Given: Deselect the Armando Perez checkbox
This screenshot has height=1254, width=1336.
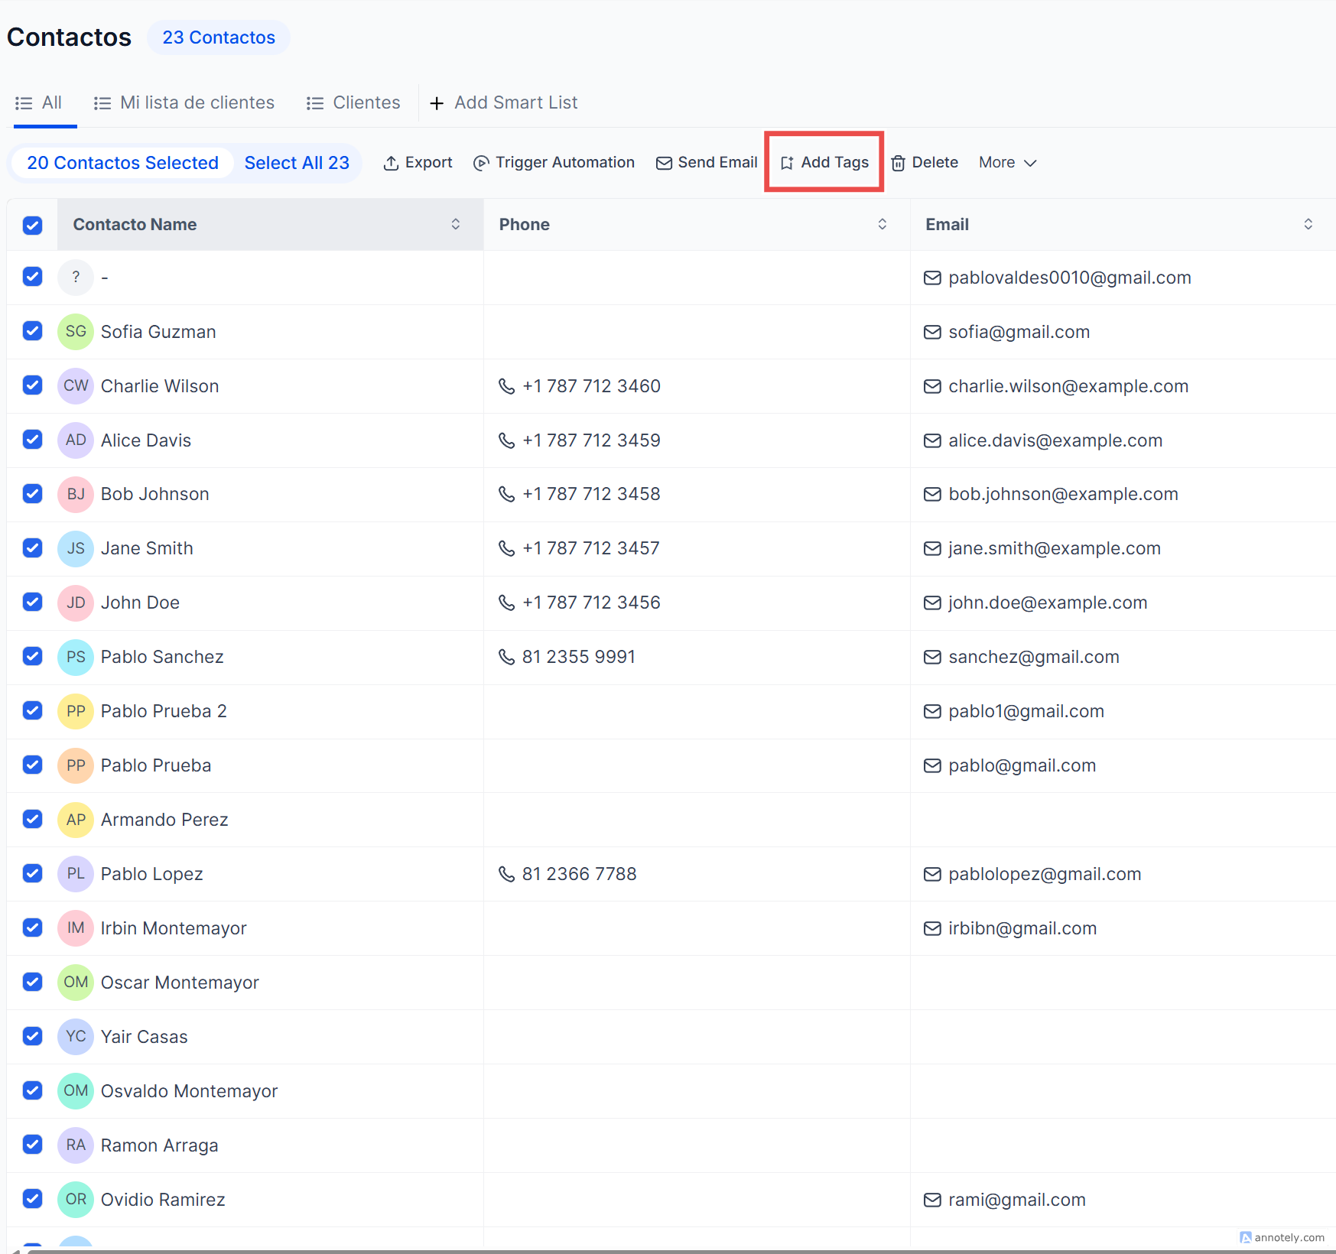Looking at the screenshot, I should 32,819.
